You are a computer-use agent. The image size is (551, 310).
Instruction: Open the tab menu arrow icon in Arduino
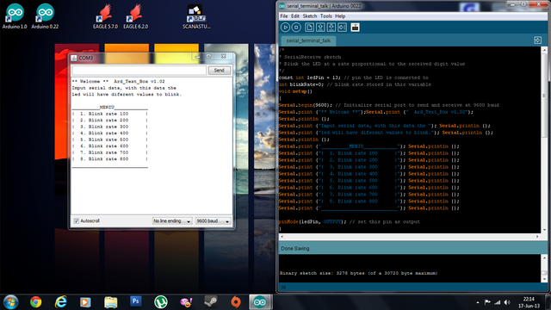(537, 40)
